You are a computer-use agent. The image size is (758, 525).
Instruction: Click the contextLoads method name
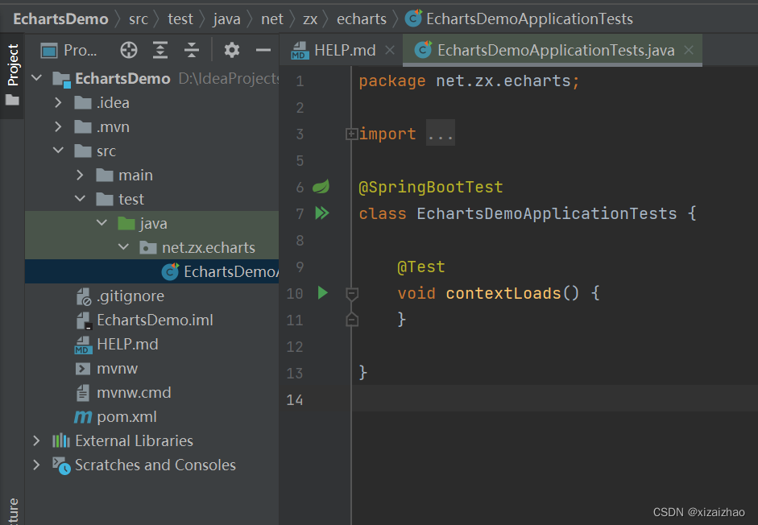(x=503, y=293)
